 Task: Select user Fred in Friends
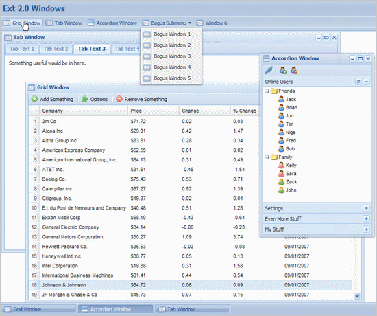coord(287,141)
